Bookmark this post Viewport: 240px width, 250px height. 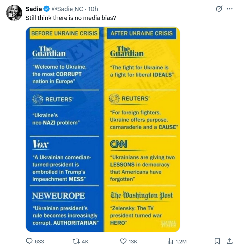pyautogui.click(x=217, y=241)
